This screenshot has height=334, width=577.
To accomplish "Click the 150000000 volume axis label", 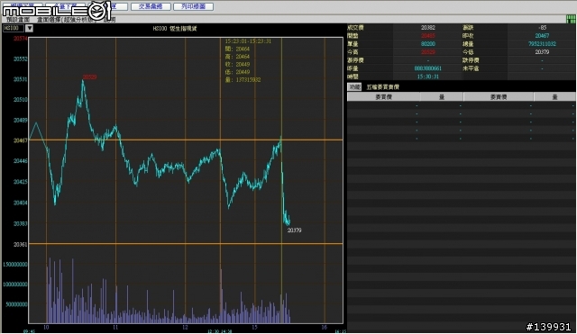I will pos(15,264).
